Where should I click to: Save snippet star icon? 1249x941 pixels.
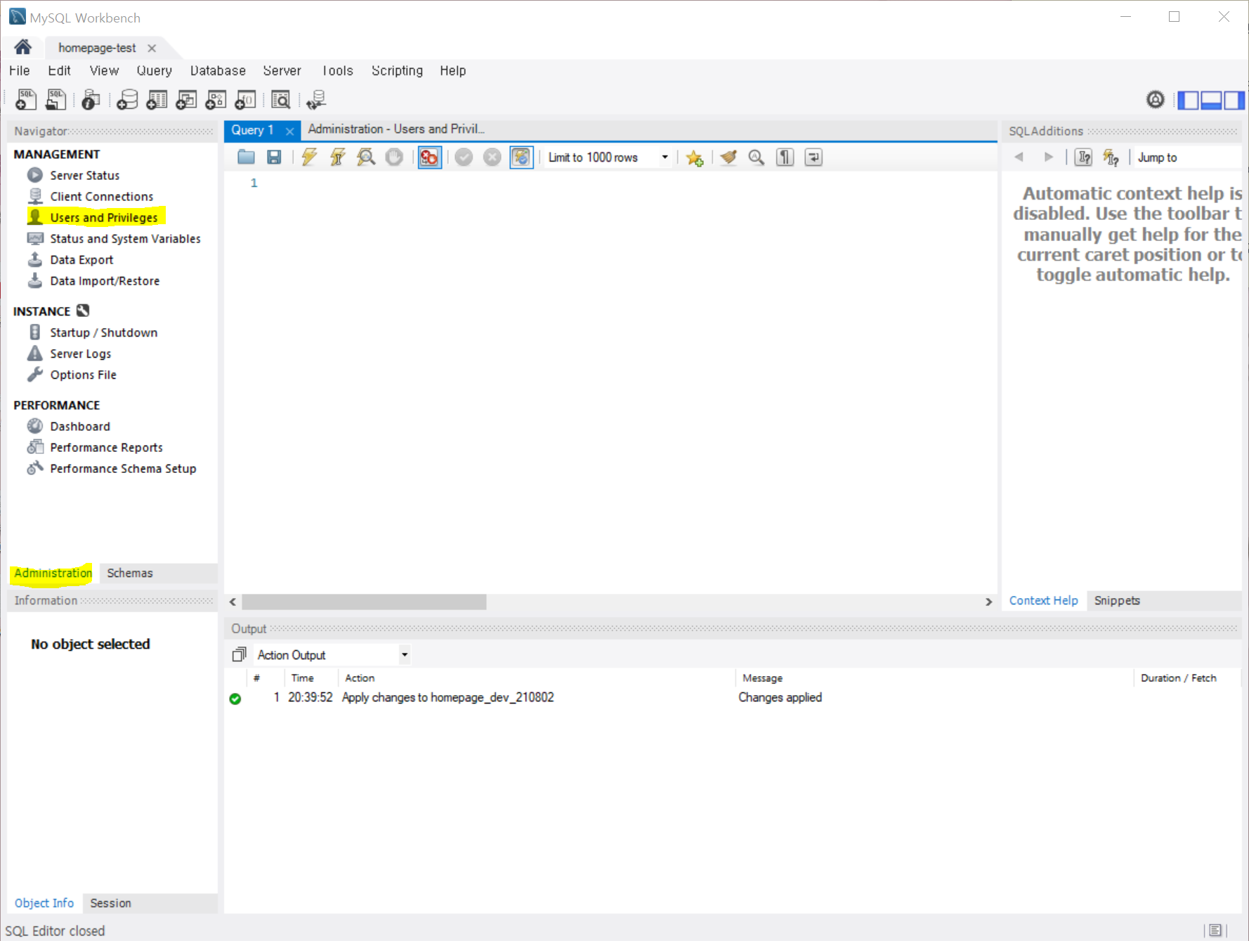click(x=695, y=157)
